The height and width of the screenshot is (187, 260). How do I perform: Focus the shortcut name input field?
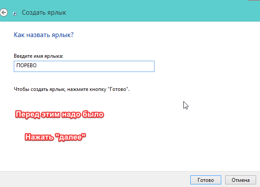click(x=84, y=66)
